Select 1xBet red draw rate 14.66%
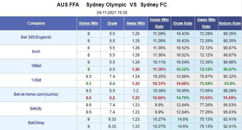The height and width of the screenshot is (130, 242). pos(183,84)
